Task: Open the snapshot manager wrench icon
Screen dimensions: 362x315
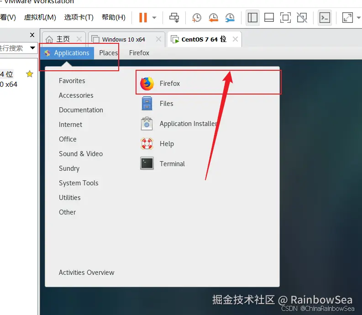Action: point(230,17)
